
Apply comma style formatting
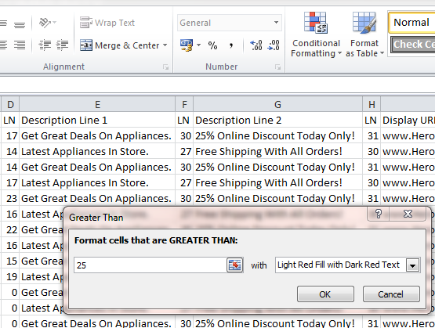point(230,45)
